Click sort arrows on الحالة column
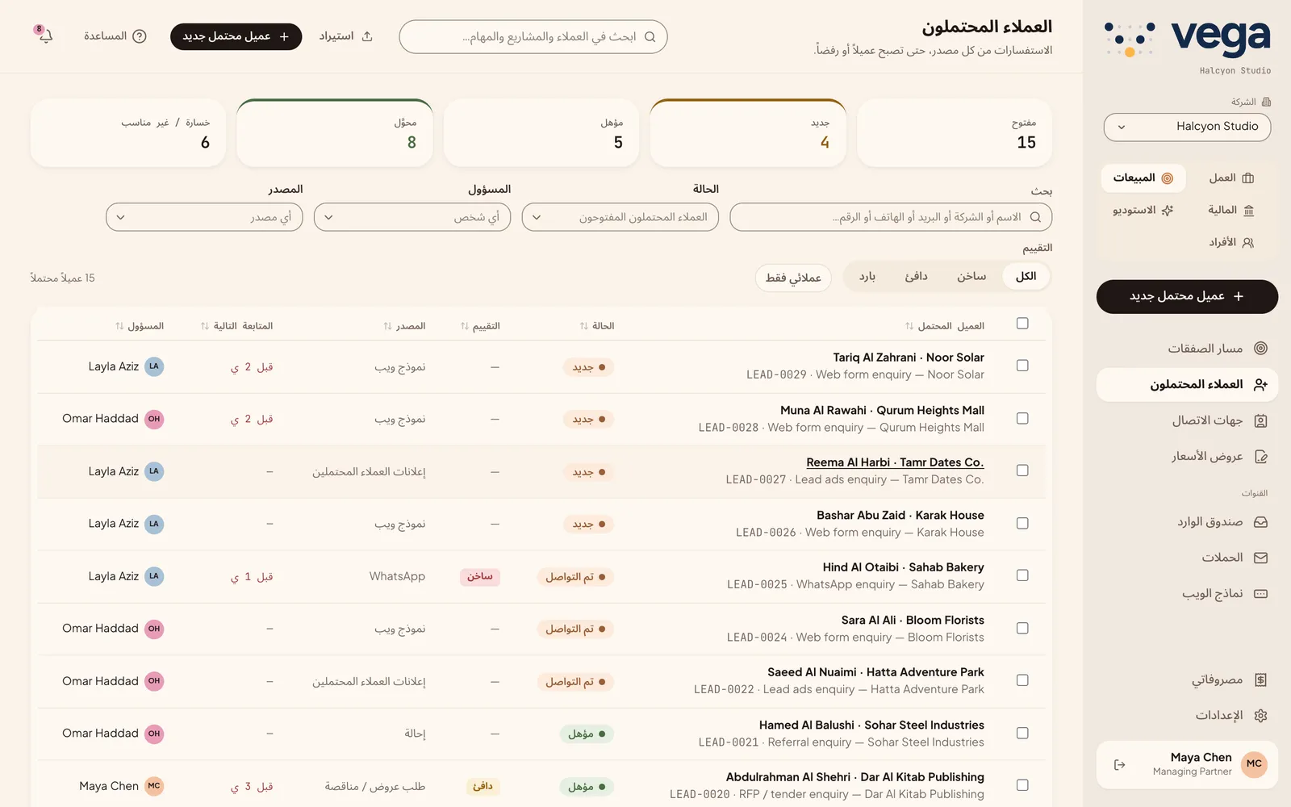1291x807 pixels. [583, 326]
